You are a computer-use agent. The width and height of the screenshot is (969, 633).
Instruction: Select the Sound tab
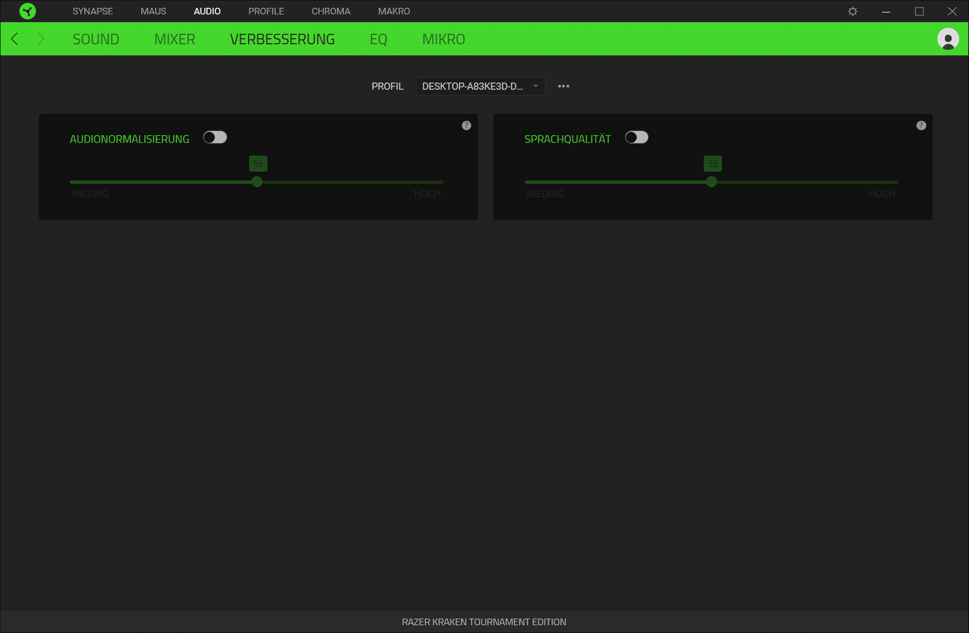(96, 39)
